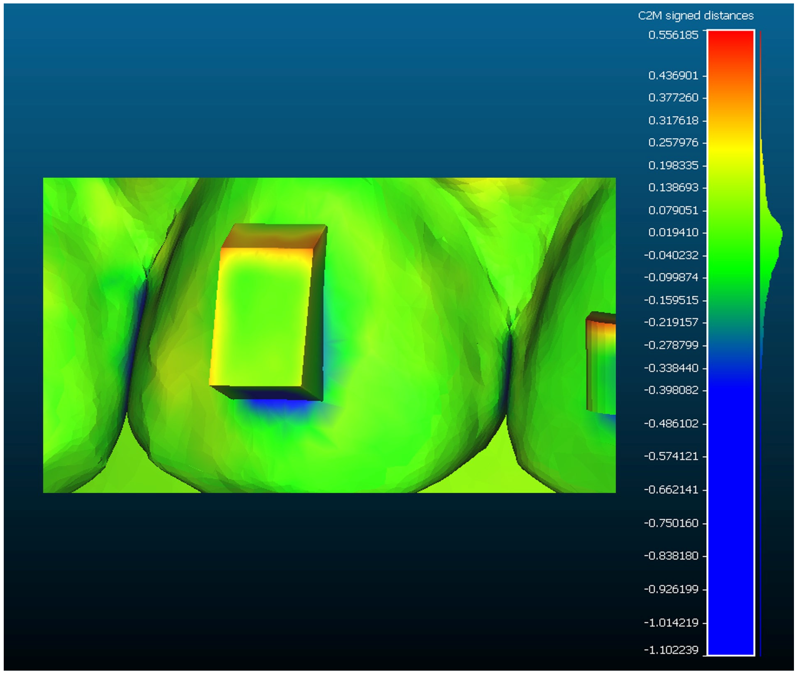Click the -0.219157 scale label
798x675 pixels.
pos(671,322)
